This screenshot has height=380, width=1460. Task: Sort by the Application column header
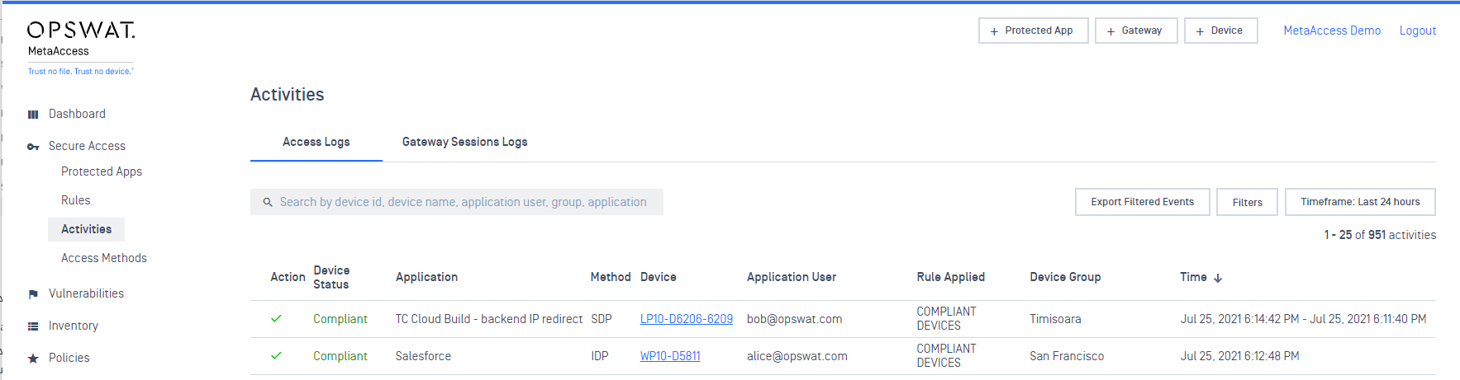click(426, 277)
